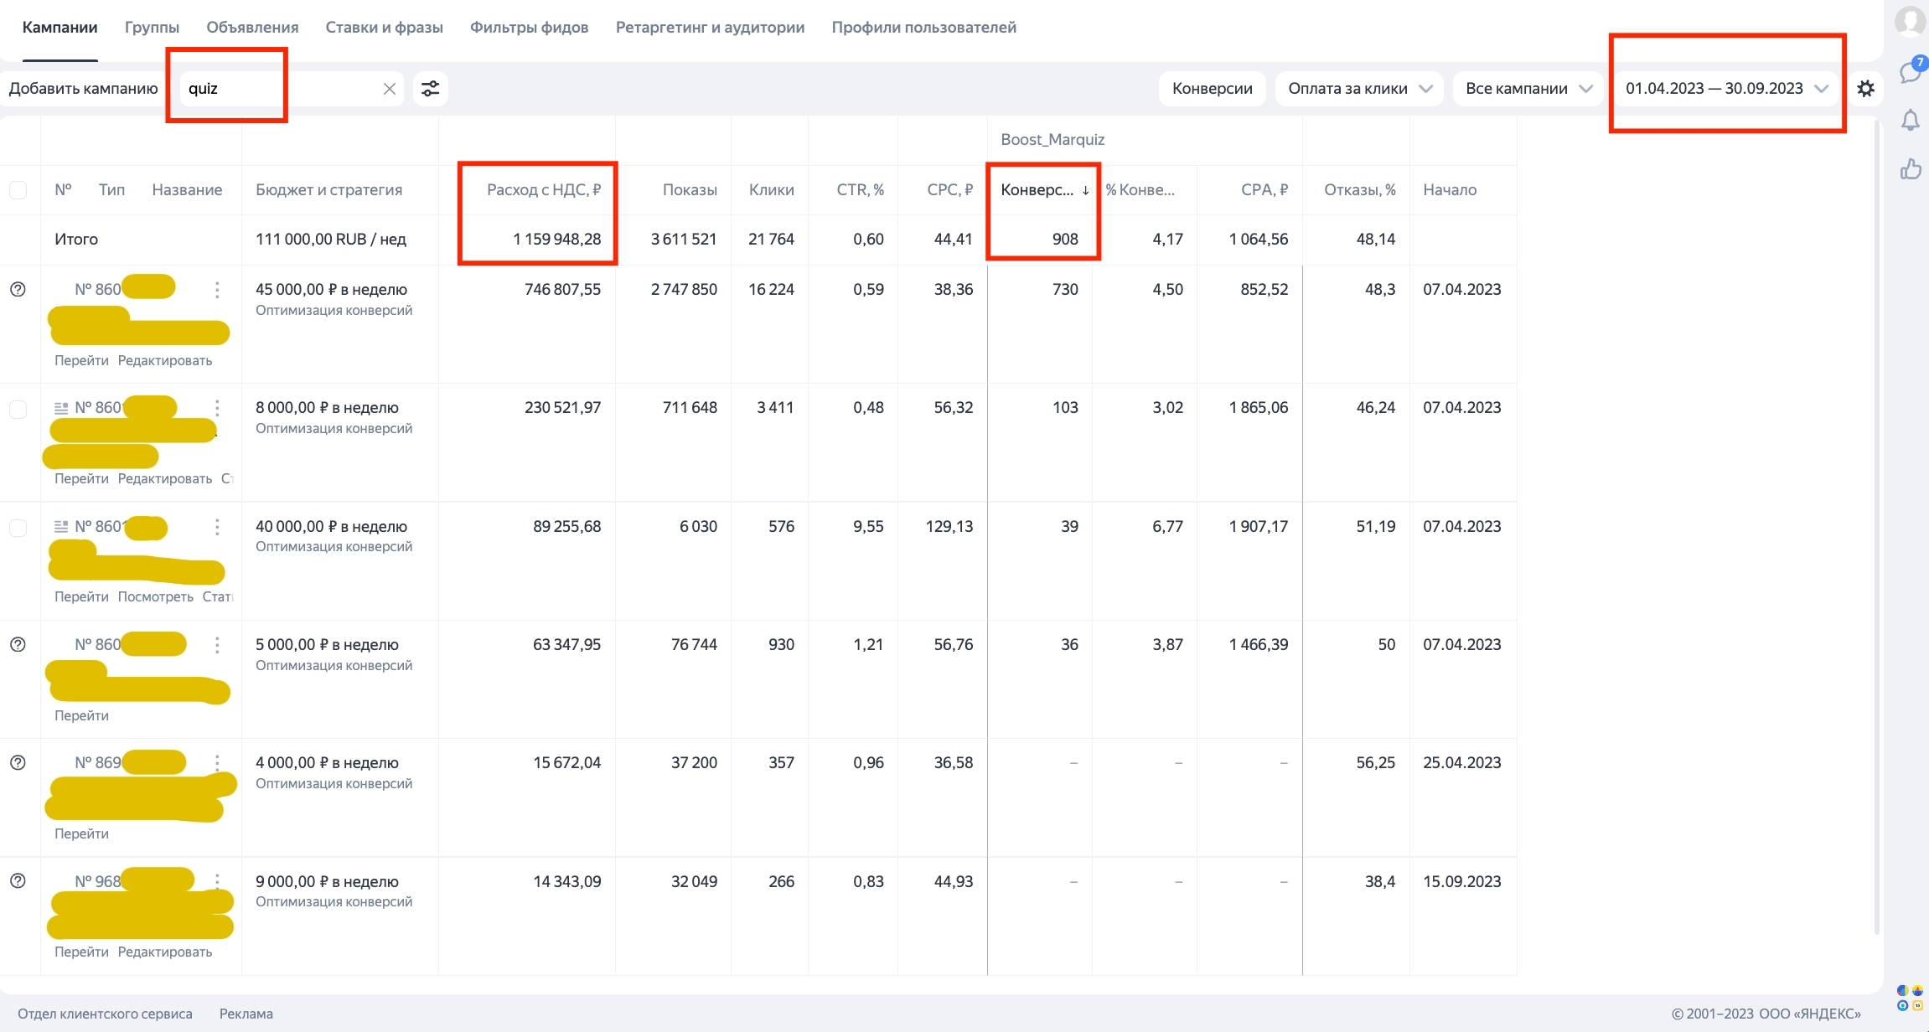Switch to the Группы tab

(x=152, y=28)
